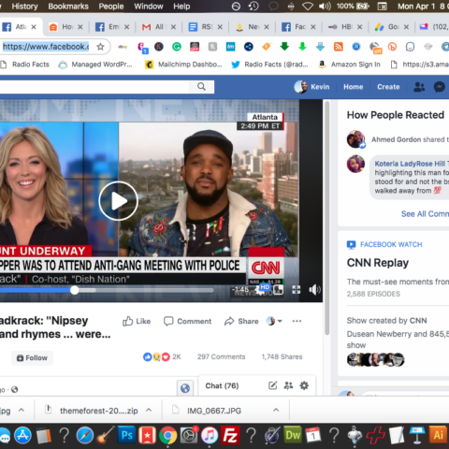449x449 pixels.
Task: Open the Amazon Sign In bookmark
Action: [x=350, y=65]
